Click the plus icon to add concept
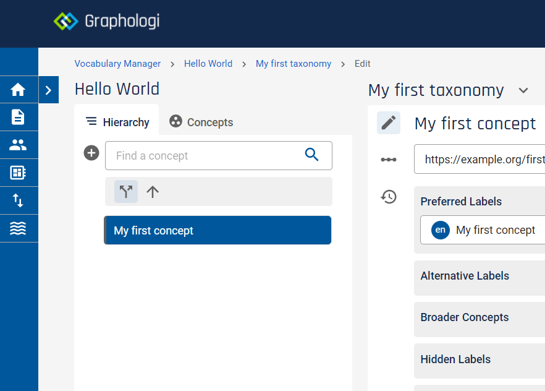Image resolution: width=545 pixels, height=391 pixels. click(x=91, y=153)
